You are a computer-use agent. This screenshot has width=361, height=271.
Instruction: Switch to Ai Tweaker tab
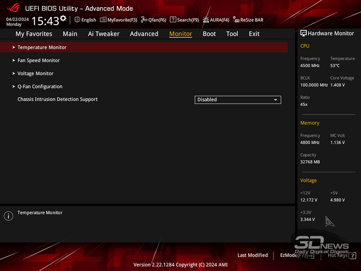point(104,34)
